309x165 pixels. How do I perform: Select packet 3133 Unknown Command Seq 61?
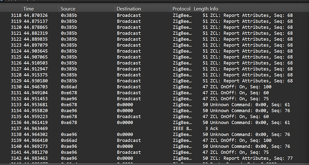click(154, 105)
